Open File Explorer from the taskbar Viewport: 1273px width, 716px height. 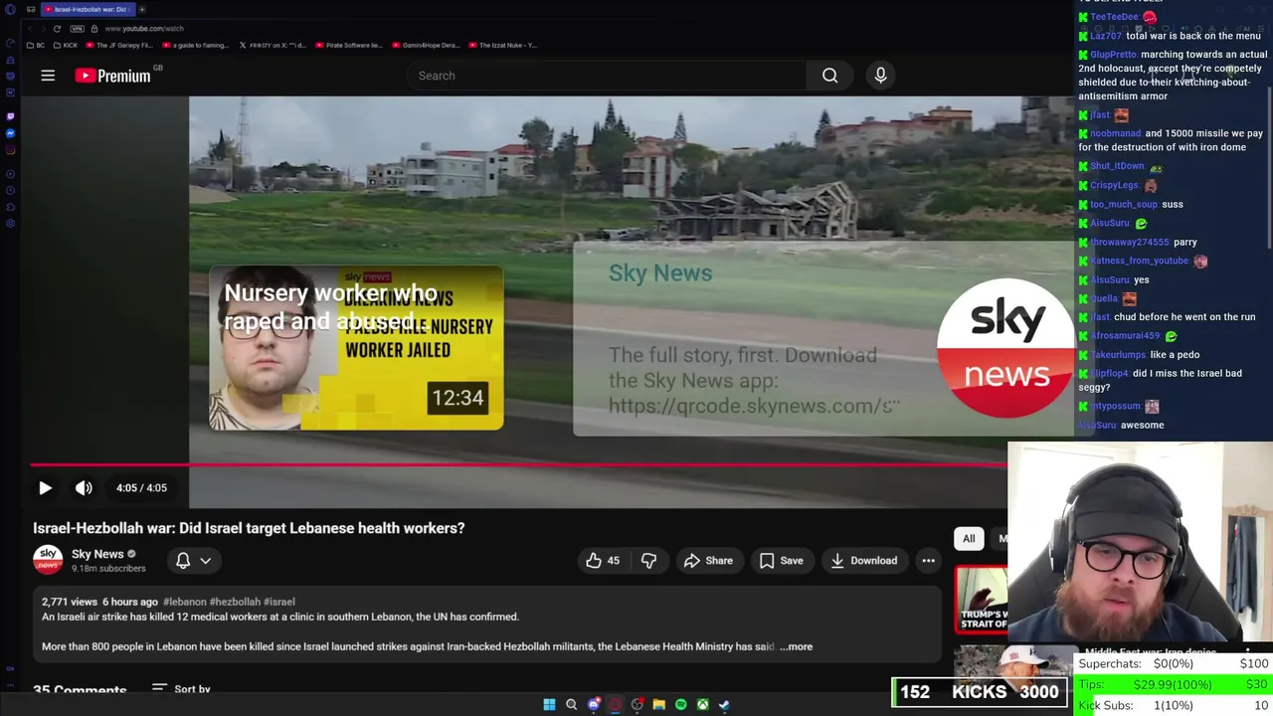[658, 704]
